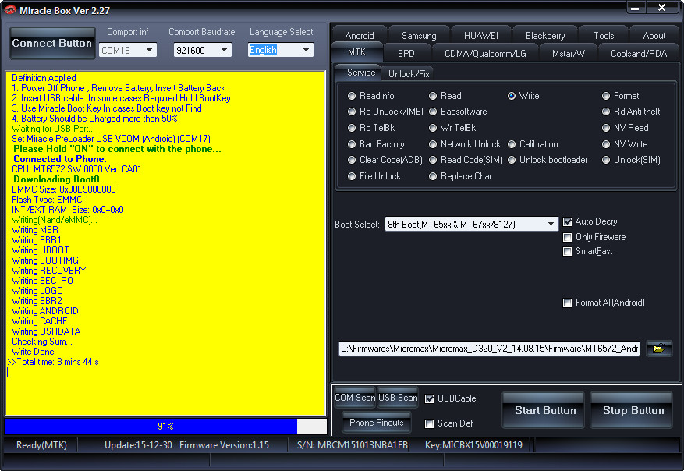684x471 pixels.
Task: Click the 'CPU: MT6572 SW:0000 Ver: CA01' log line
Action: (76, 169)
